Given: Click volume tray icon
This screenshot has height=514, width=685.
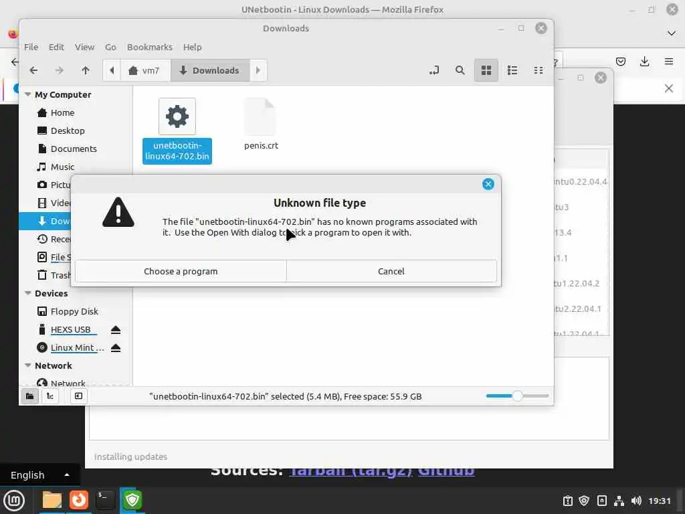Looking at the screenshot, I should 636,501.
